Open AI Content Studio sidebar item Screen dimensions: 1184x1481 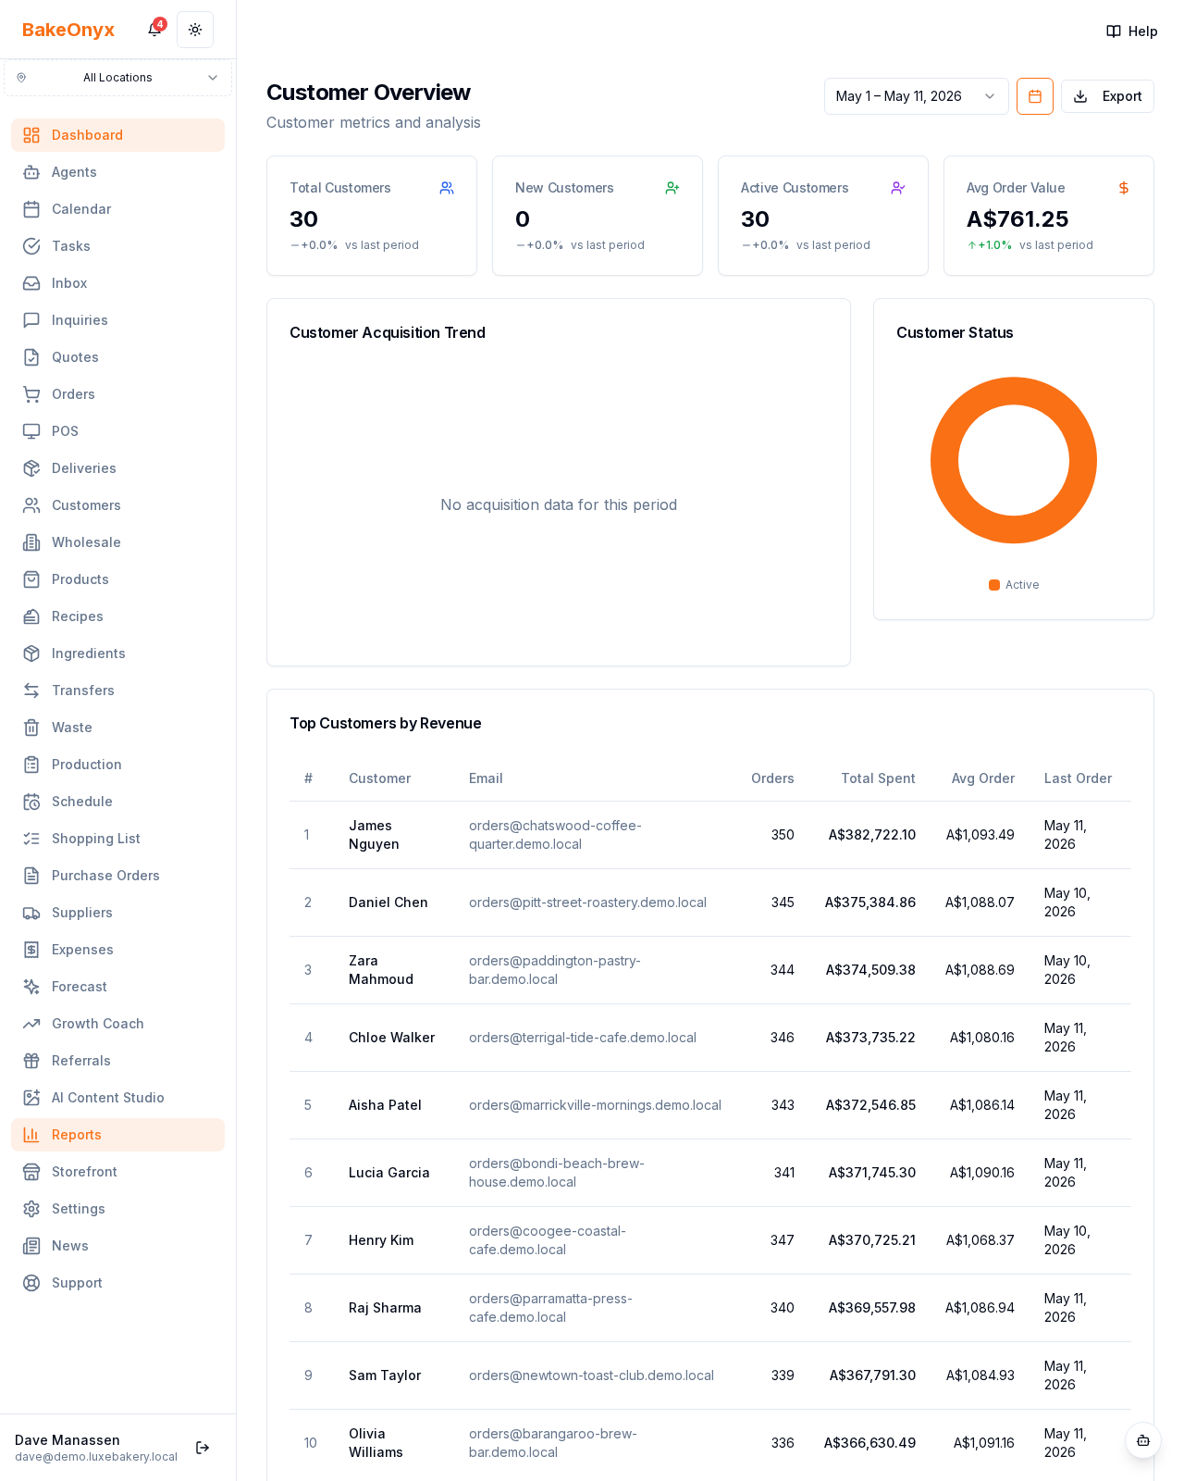click(x=117, y=1098)
